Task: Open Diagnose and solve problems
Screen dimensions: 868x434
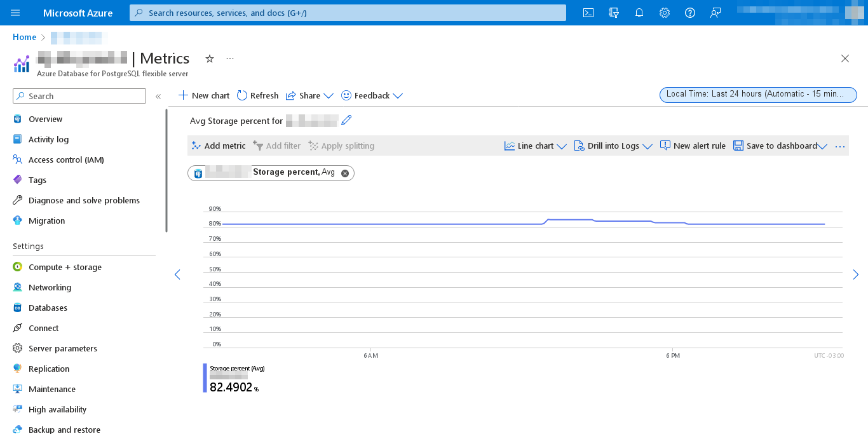Action: point(83,200)
